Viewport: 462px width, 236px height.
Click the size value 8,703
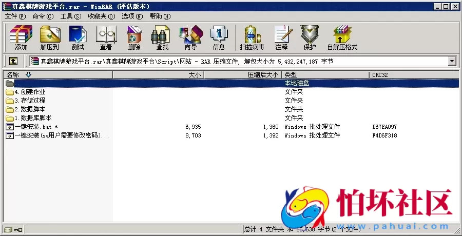click(194, 135)
